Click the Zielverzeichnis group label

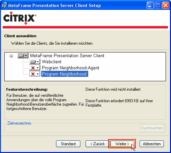tap(19, 123)
